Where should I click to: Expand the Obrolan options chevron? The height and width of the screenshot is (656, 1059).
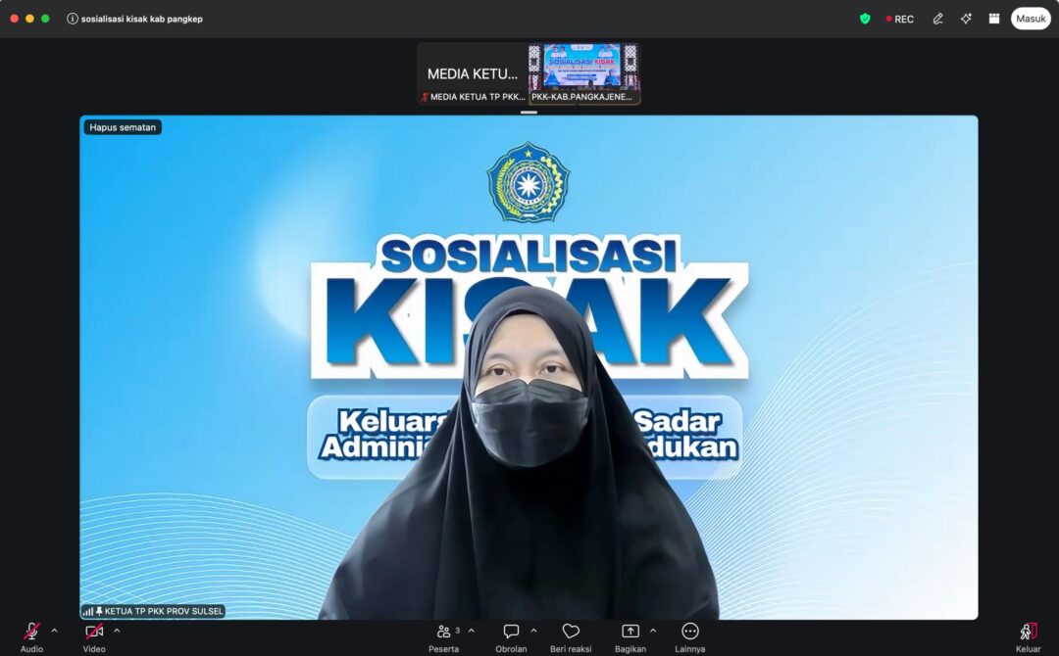[533, 632]
